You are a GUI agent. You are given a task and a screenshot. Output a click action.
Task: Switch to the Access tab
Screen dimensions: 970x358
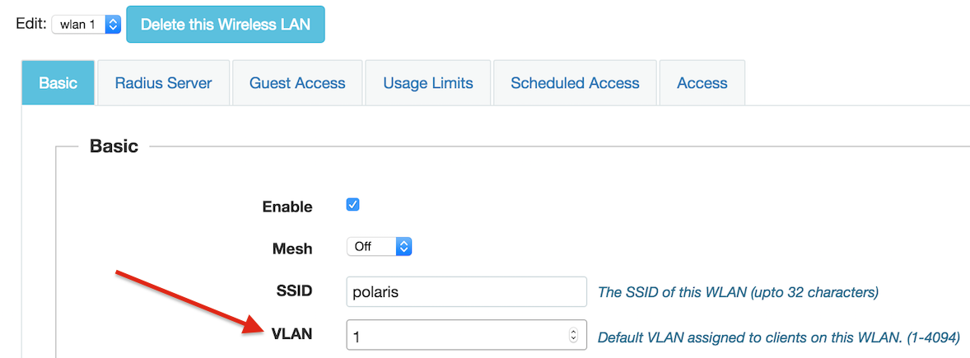coord(702,83)
